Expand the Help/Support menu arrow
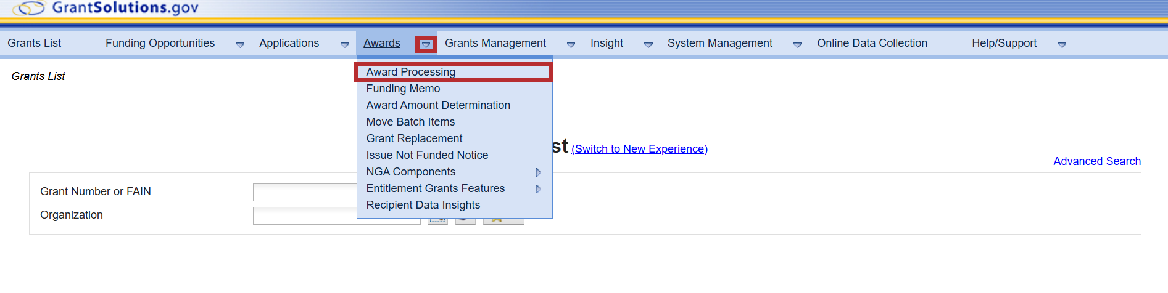This screenshot has height=293, width=1168. (1062, 44)
